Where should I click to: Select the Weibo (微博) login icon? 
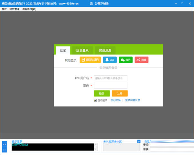tap(141, 60)
